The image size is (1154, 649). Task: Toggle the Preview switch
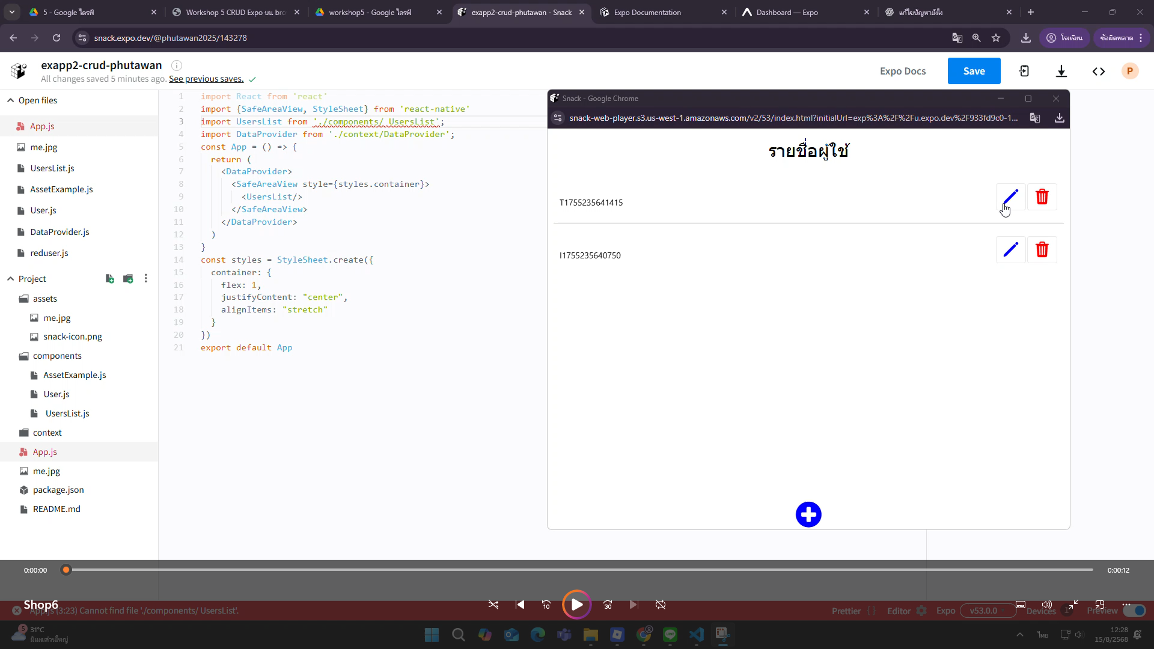point(1134,611)
